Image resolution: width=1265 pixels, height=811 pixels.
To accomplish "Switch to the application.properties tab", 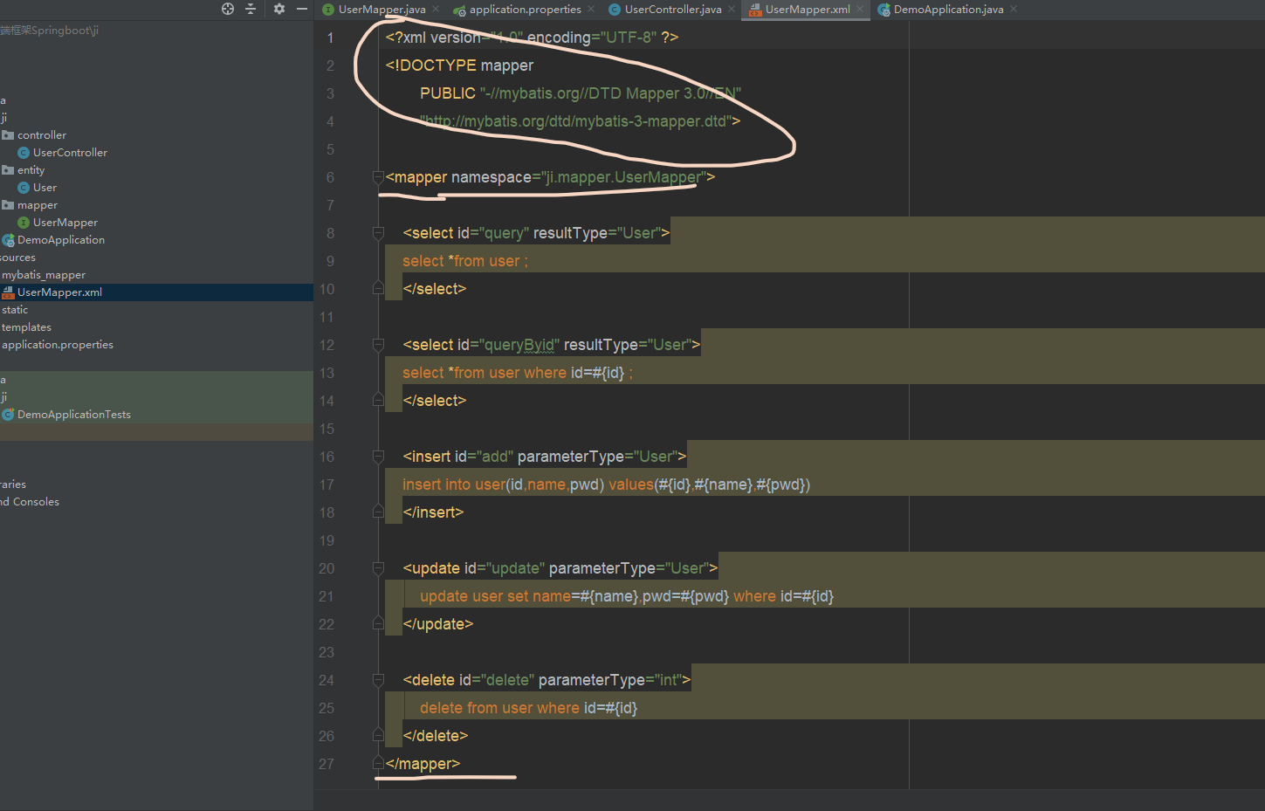I will click(x=525, y=10).
